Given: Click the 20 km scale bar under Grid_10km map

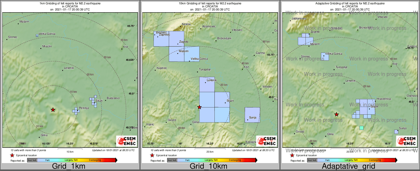Looking at the screenshot, I should pos(210,149).
